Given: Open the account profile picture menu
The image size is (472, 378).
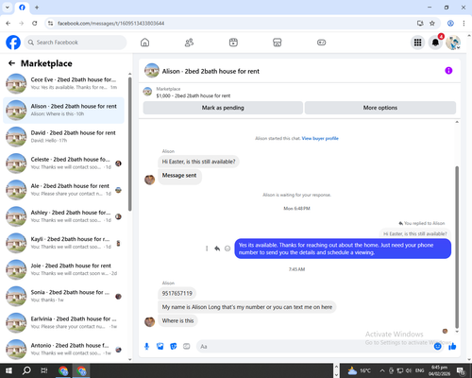Looking at the screenshot, I should click(453, 43).
